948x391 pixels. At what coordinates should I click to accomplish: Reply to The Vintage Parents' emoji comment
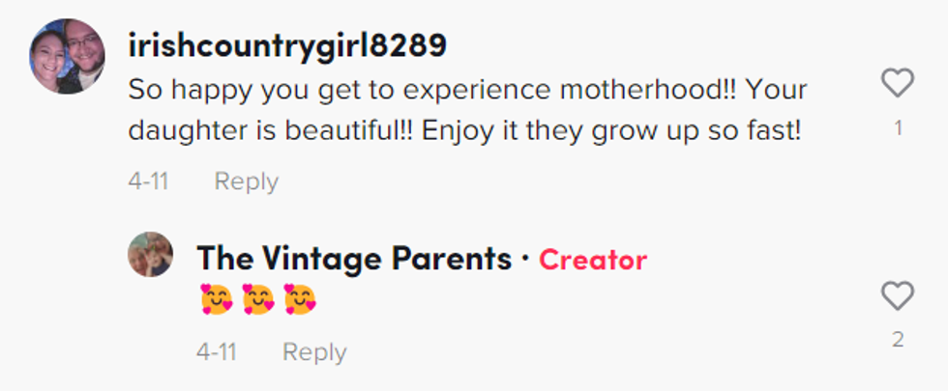313,352
